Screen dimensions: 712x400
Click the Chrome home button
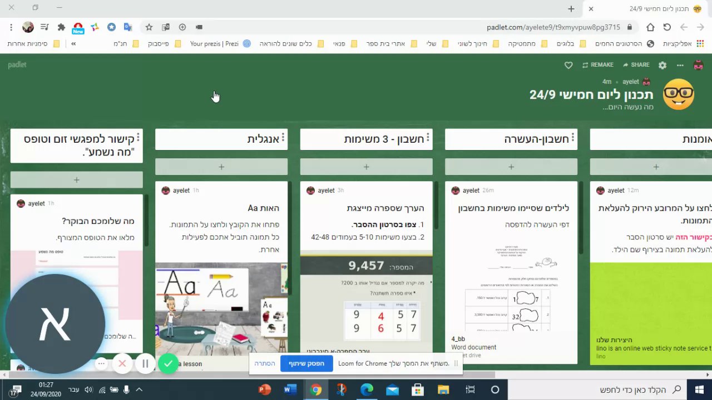(650, 27)
